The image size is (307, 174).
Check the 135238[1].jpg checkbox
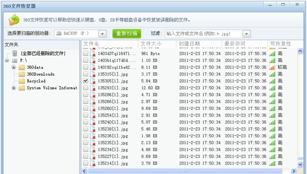click(x=86, y=129)
